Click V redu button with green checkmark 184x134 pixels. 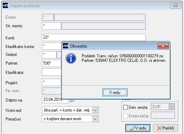[138, 128]
